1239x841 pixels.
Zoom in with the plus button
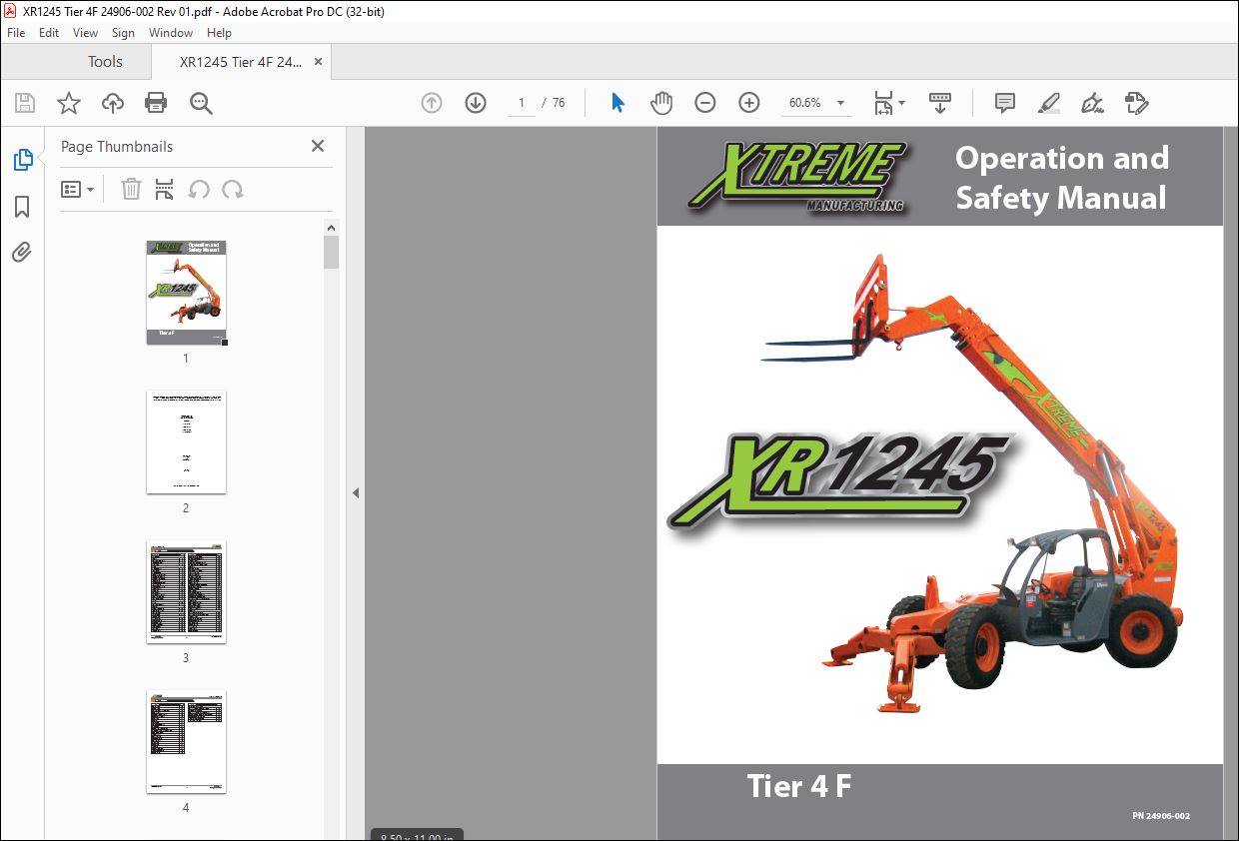coord(749,103)
